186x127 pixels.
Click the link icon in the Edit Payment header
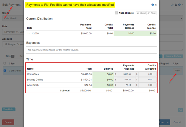[172, 5]
